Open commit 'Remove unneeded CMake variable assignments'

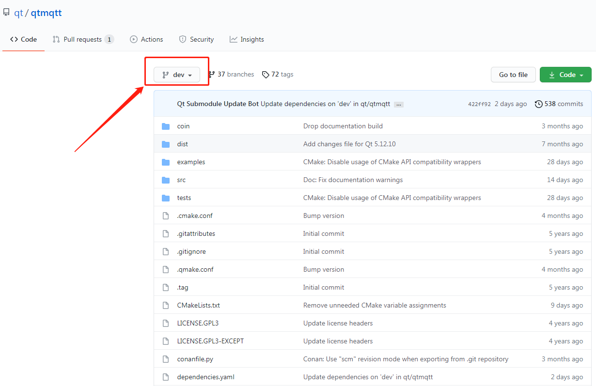[x=375, y=306]
